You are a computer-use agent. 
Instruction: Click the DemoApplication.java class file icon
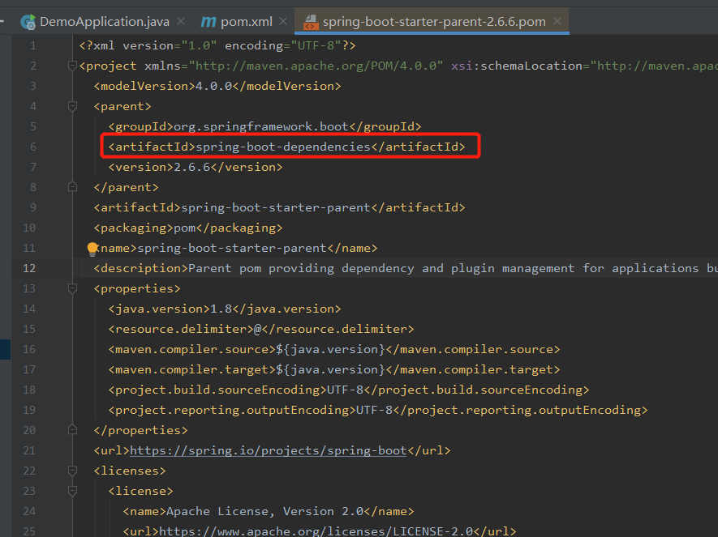point(28,22)
